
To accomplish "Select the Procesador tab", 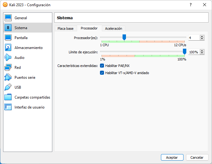I will click(x=89, y=28).
